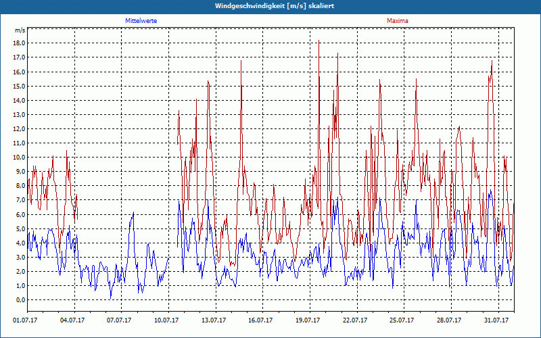Click the 10,0 y-axis value
Image resolution: width=541 pixels, height=338 pixels.
(x=19, y=158)
